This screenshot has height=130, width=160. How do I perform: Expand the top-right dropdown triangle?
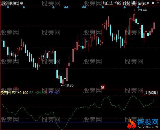[x=159, y=3]
